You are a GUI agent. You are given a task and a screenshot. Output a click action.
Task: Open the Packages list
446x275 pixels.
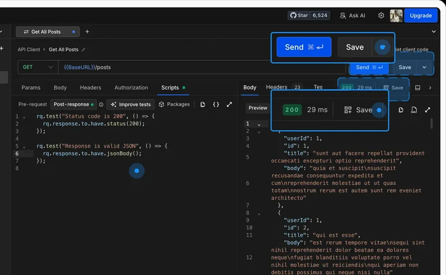coord(174,104)
